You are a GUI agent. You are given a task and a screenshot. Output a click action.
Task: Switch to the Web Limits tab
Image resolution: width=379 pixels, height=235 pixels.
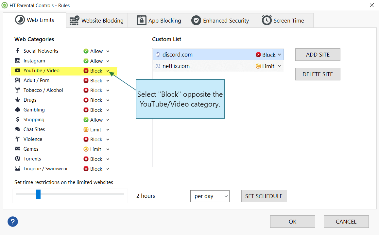click(x=35, y=20)
